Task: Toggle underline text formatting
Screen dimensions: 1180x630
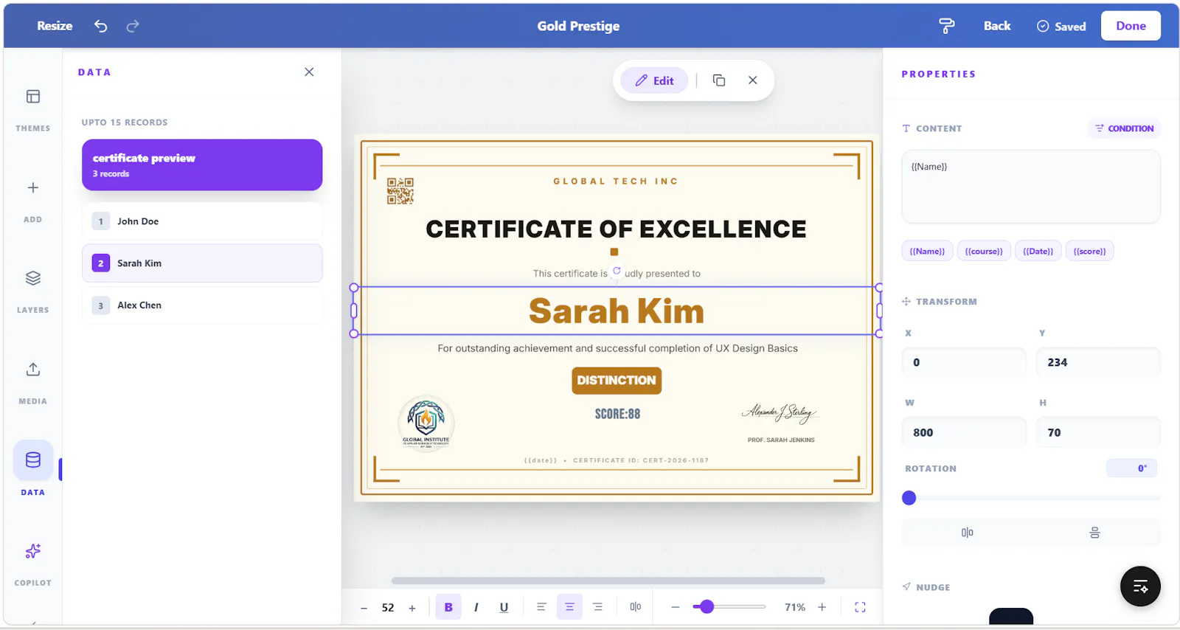Action: [504, 607]
